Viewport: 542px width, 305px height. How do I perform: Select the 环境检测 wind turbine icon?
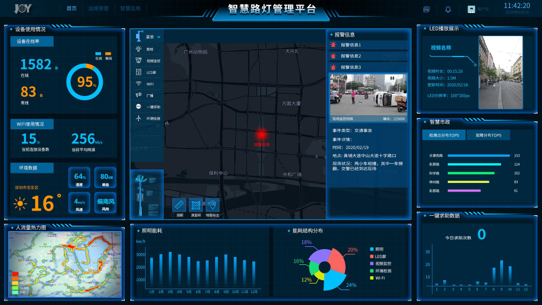[138, 119]
